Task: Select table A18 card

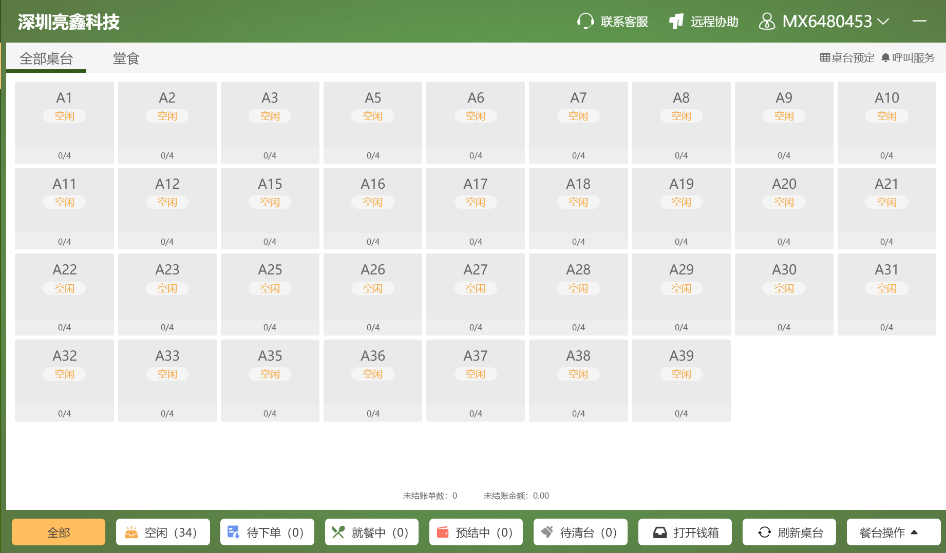Action: click(x=578, y=209)
